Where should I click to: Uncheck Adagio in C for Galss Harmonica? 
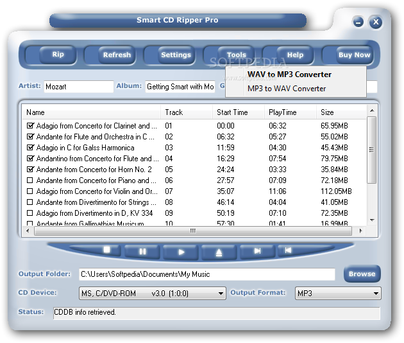pyautogui.click(x=30, y=147)
